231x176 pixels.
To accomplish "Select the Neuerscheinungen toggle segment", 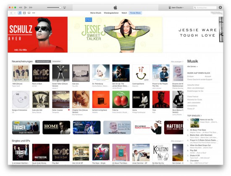I will [x=43, y=61].
